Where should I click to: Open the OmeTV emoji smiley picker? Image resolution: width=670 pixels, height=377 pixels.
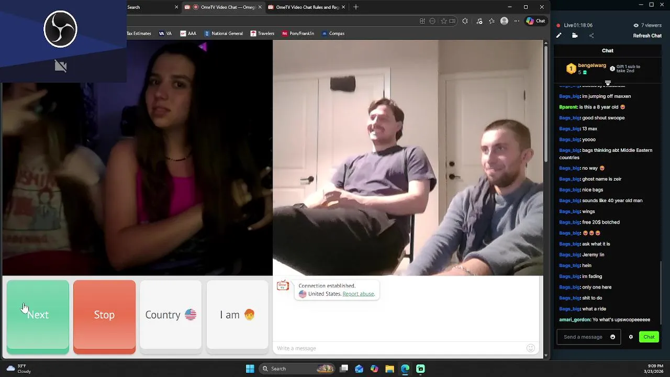(x=530, y=348)
